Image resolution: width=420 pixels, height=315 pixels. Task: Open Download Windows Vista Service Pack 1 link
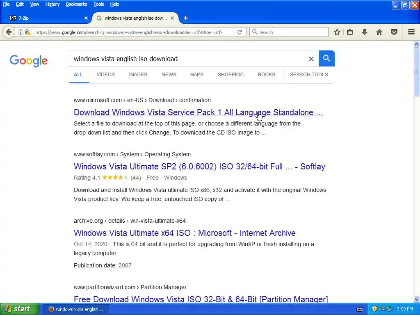pyautogui.click(x=199, y=112)
